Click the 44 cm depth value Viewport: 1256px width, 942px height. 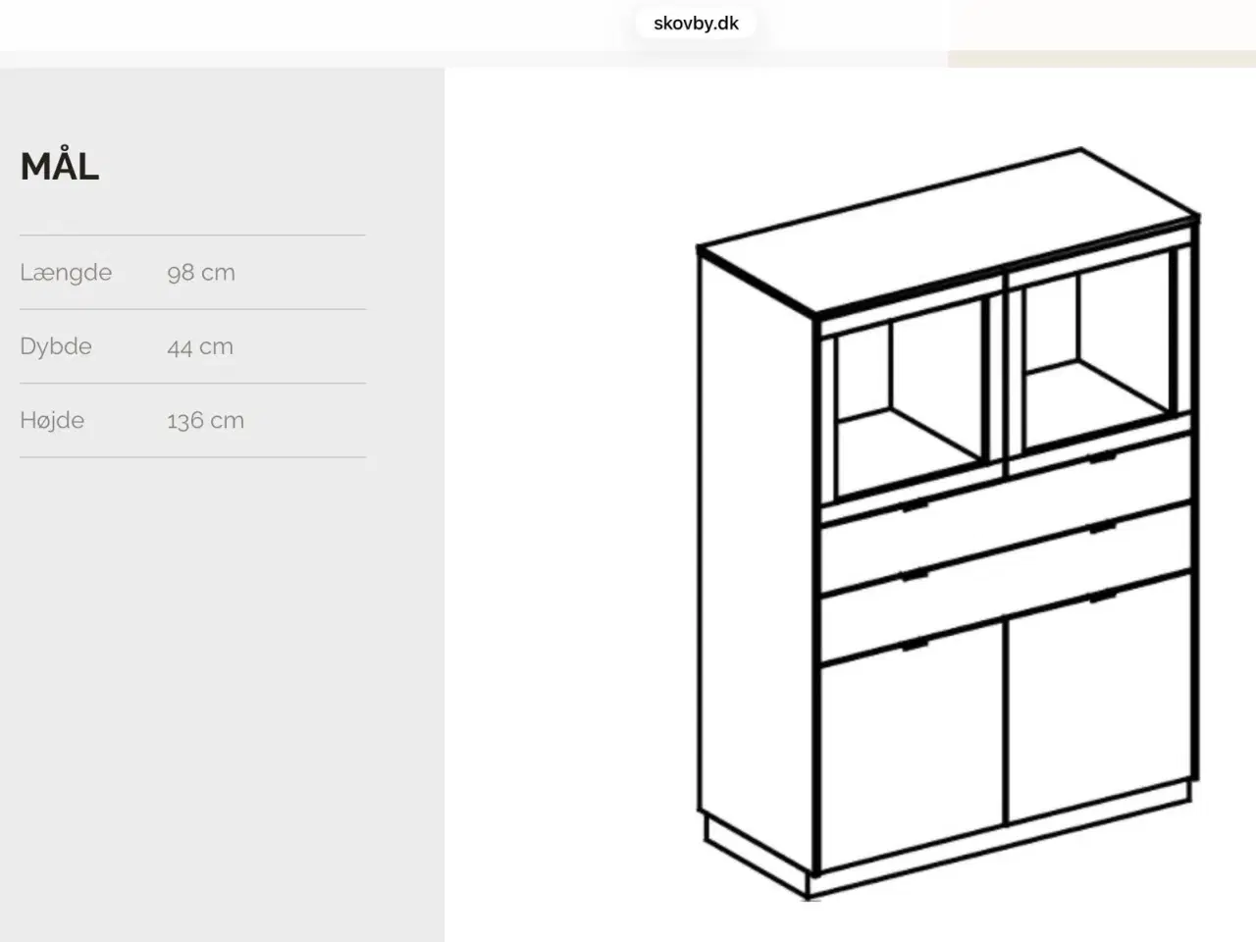[x=200, y=346]
